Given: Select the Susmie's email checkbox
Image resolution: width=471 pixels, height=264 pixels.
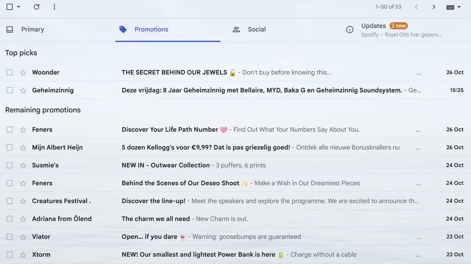Looking at the screenshot, I should point(10,165).
